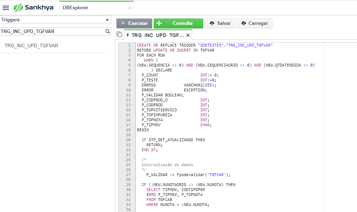357x212 pixels.
Task: Click the INTO P_TIPMOV, P_TOPNOTA line
Action: [x=174, y=195]
